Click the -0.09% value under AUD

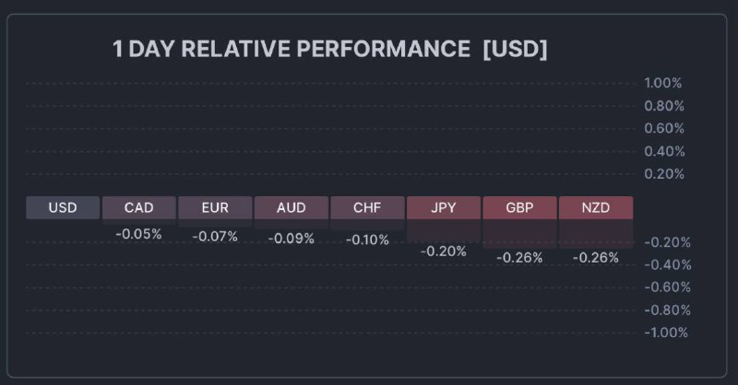click(292, 239)
